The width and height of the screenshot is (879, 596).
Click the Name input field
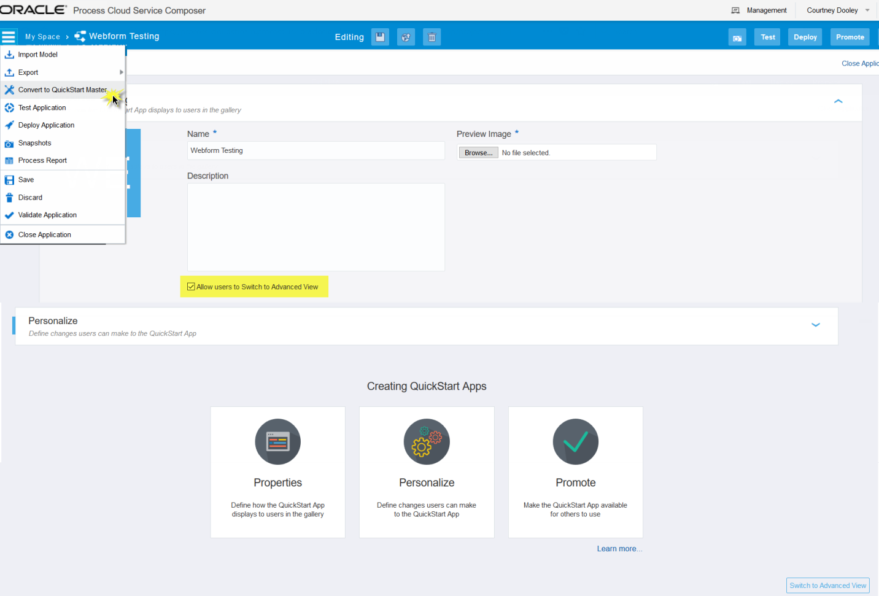(316, 150)
